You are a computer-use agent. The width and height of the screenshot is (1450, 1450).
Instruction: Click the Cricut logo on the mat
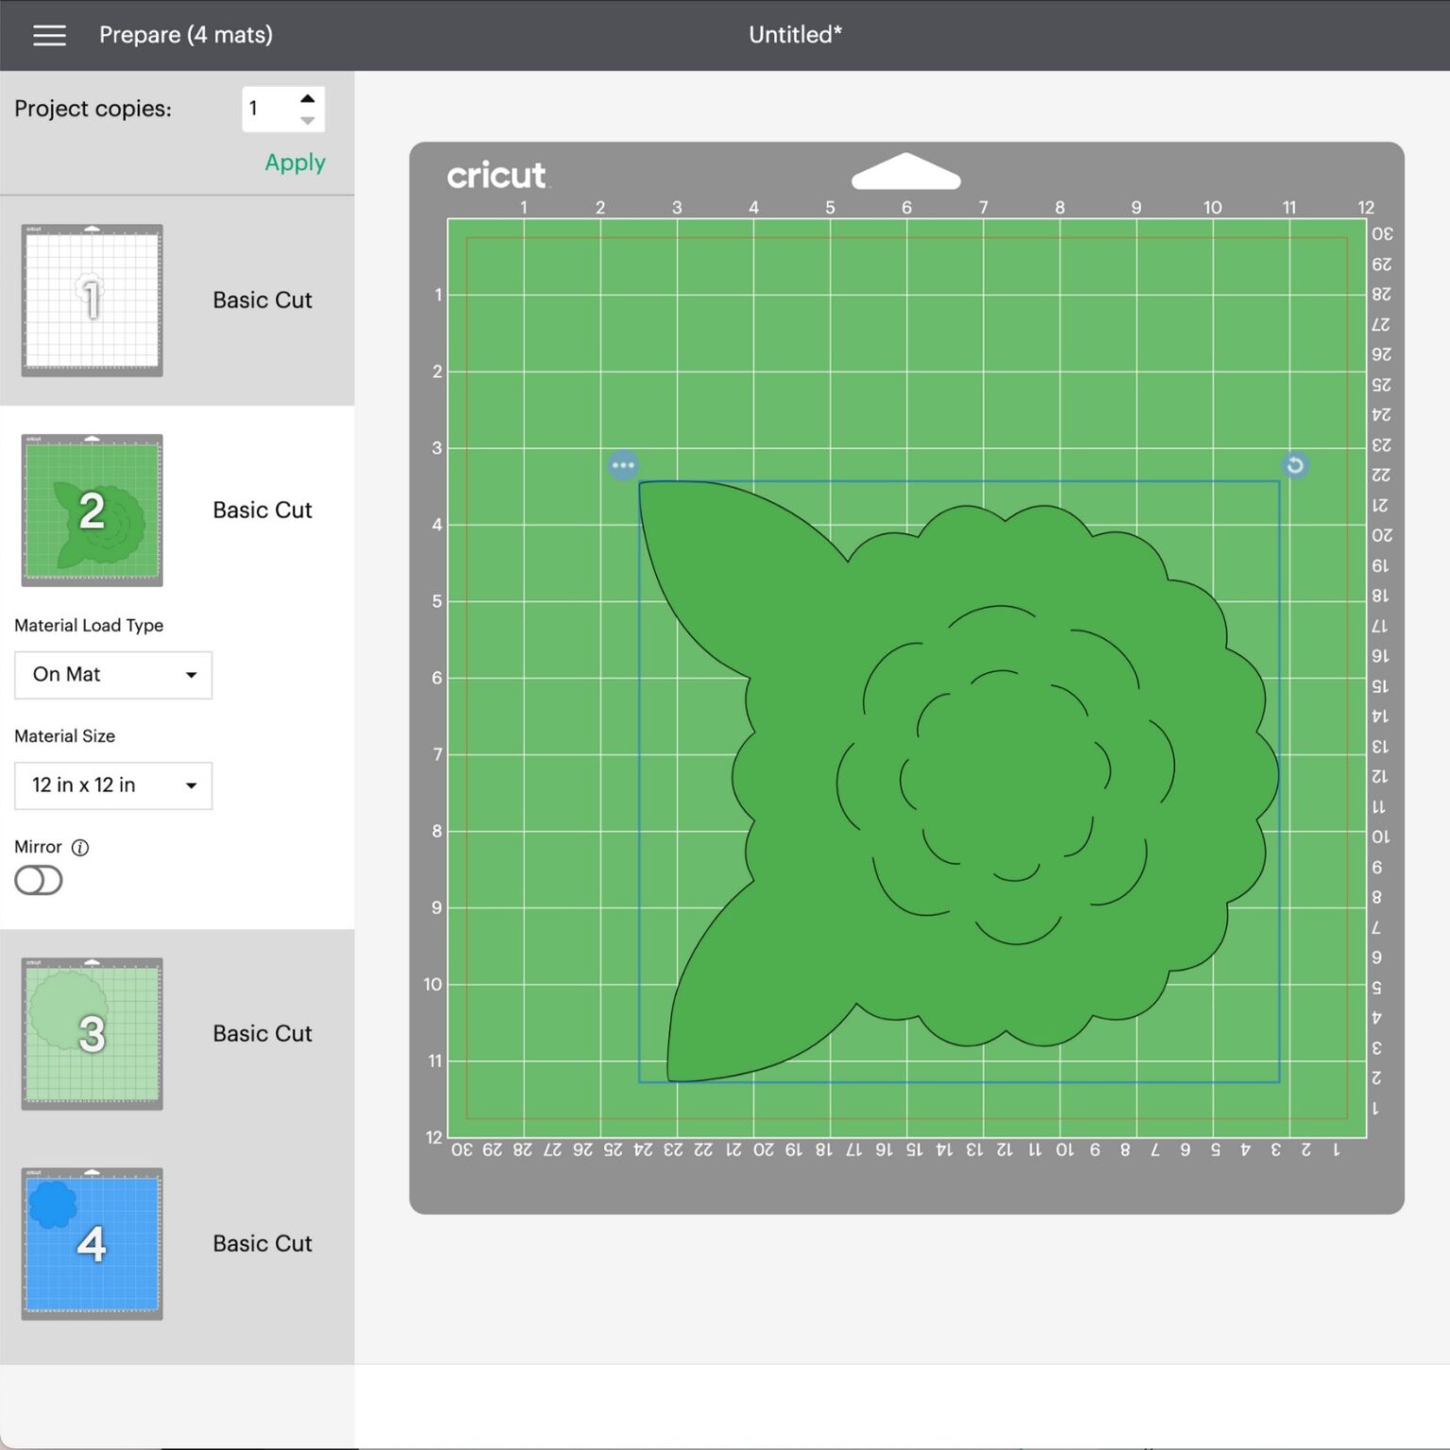click(496, 176)
